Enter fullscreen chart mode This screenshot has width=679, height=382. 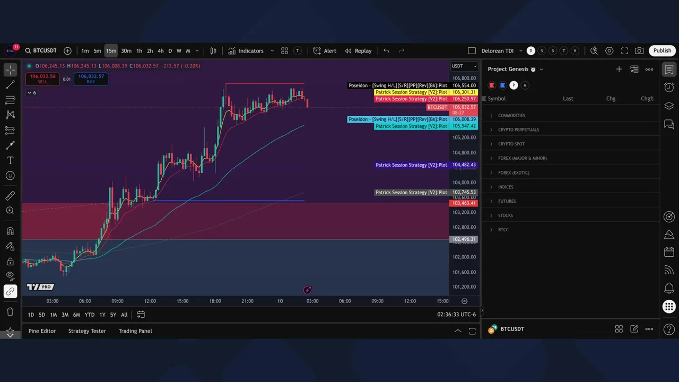tap(624, 51)
